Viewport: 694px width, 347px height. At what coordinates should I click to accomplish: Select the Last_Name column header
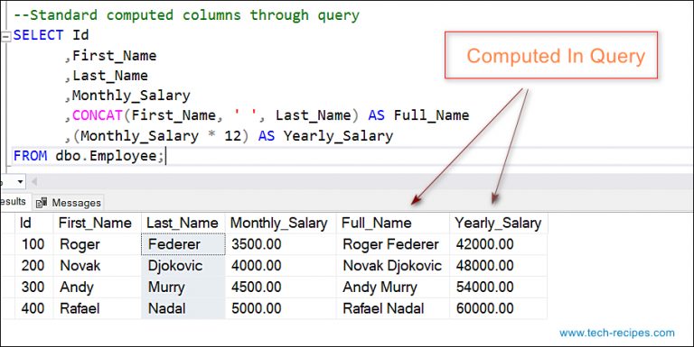[183, 223]
